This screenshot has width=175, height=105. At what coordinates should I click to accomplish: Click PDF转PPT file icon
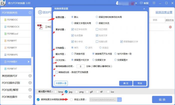5,41
